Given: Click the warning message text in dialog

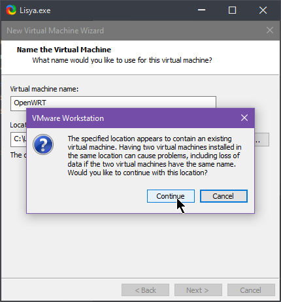Looking at the screenshot, I should [x=154, y=156].
